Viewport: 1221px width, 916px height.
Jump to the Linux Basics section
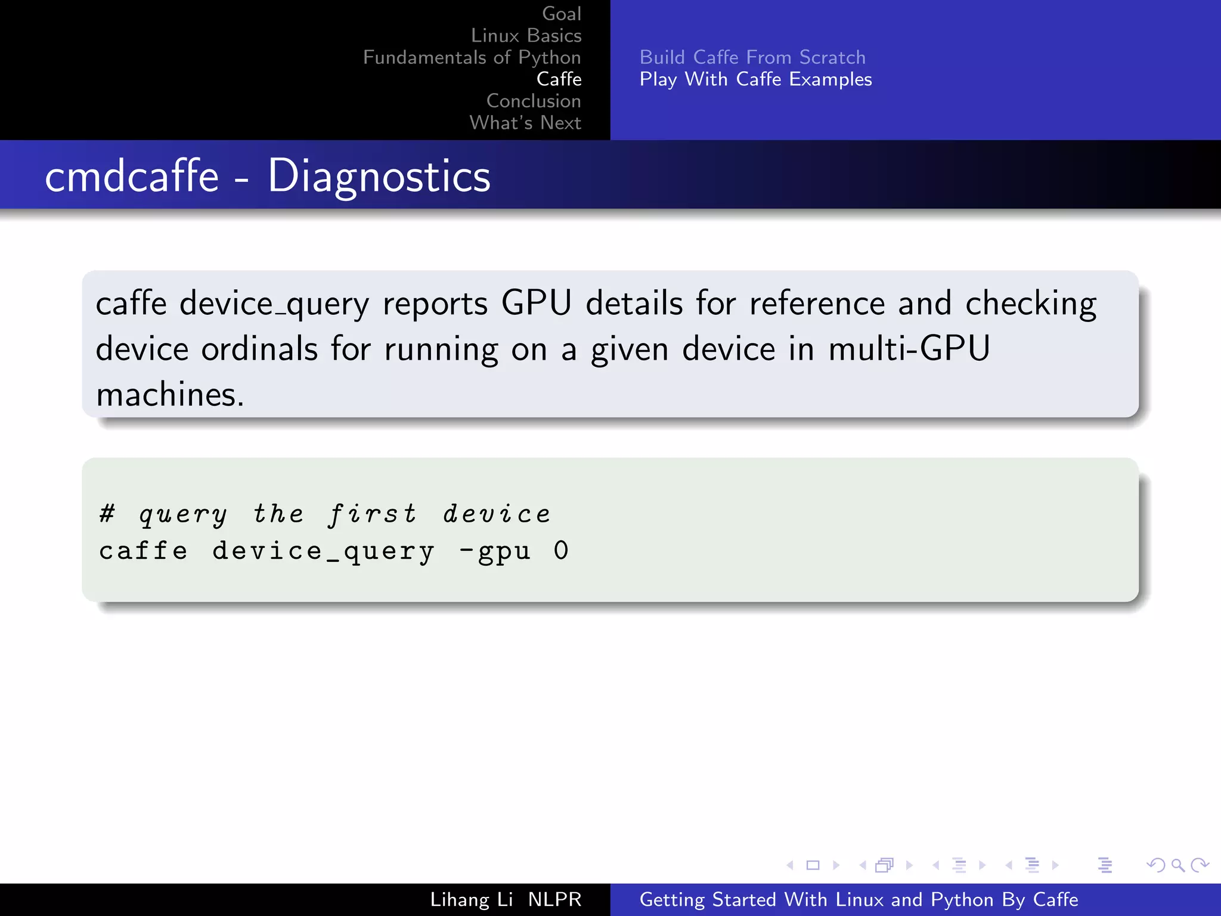click(x=526, y=35)
